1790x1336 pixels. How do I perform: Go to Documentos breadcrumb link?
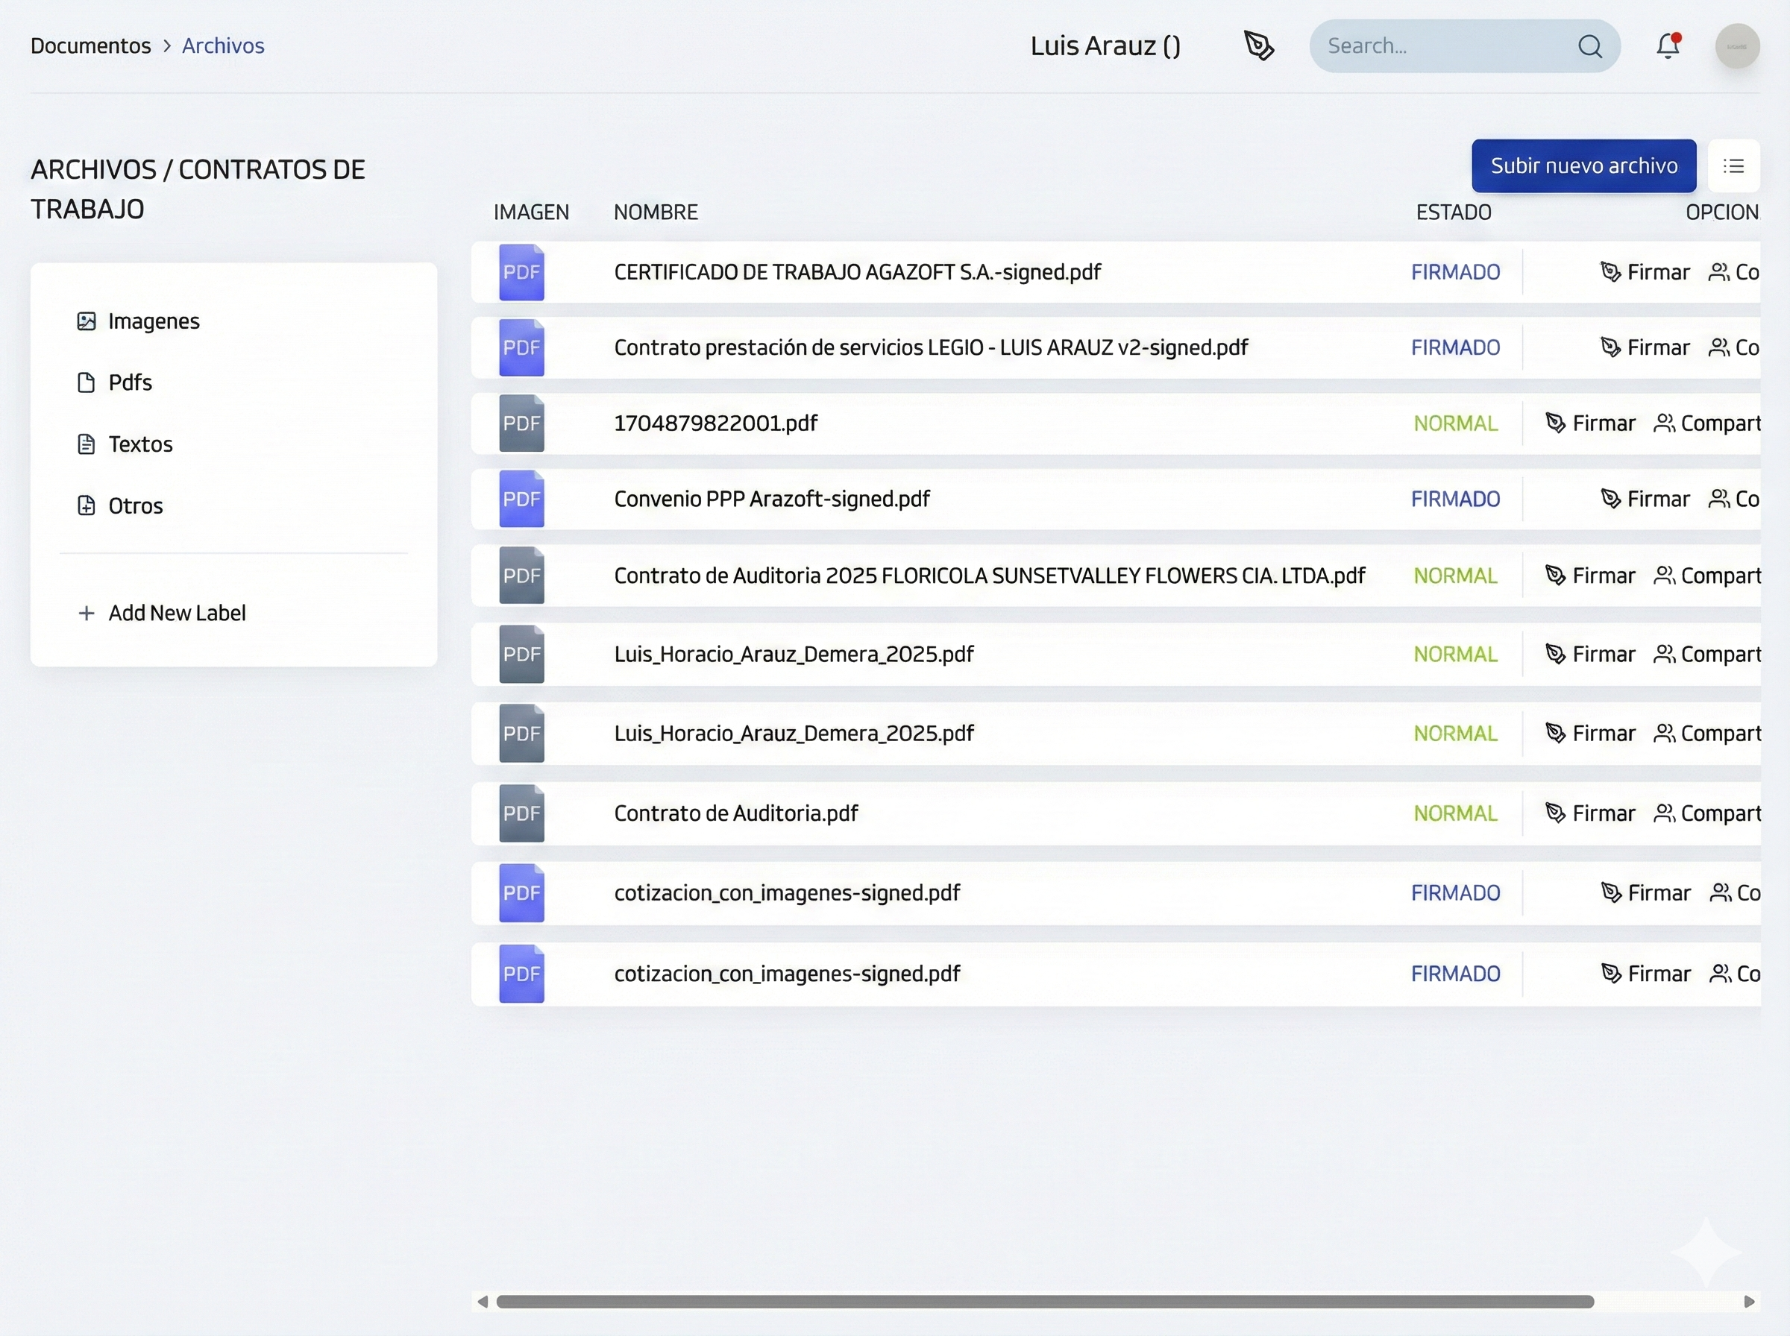point(90,46)
